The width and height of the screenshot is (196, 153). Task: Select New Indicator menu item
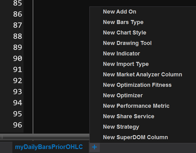121,54
